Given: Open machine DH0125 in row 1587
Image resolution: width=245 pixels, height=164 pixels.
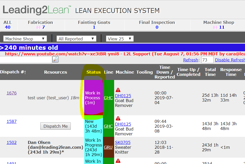Looking at the screenshot, I should coord(123,124).
